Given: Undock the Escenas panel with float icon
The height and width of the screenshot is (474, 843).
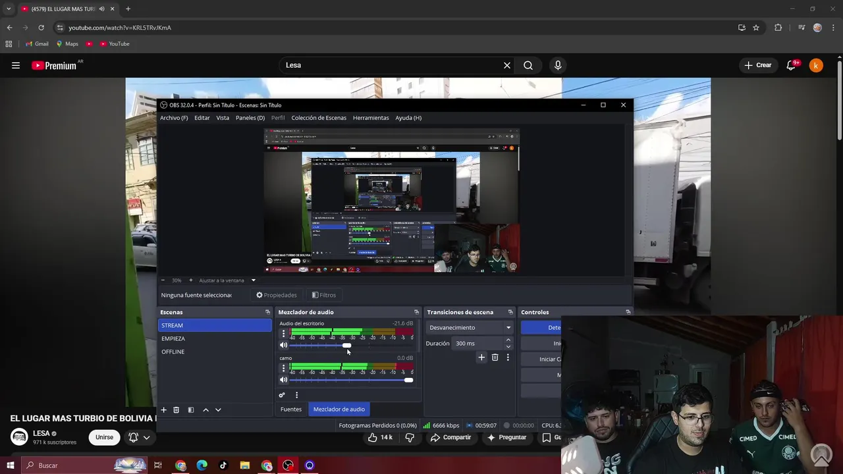Looking at the screenshot, I should click(267, 312).
